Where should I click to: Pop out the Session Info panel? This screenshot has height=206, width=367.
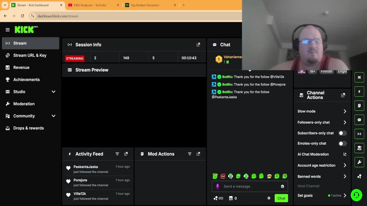coord(198,45)
